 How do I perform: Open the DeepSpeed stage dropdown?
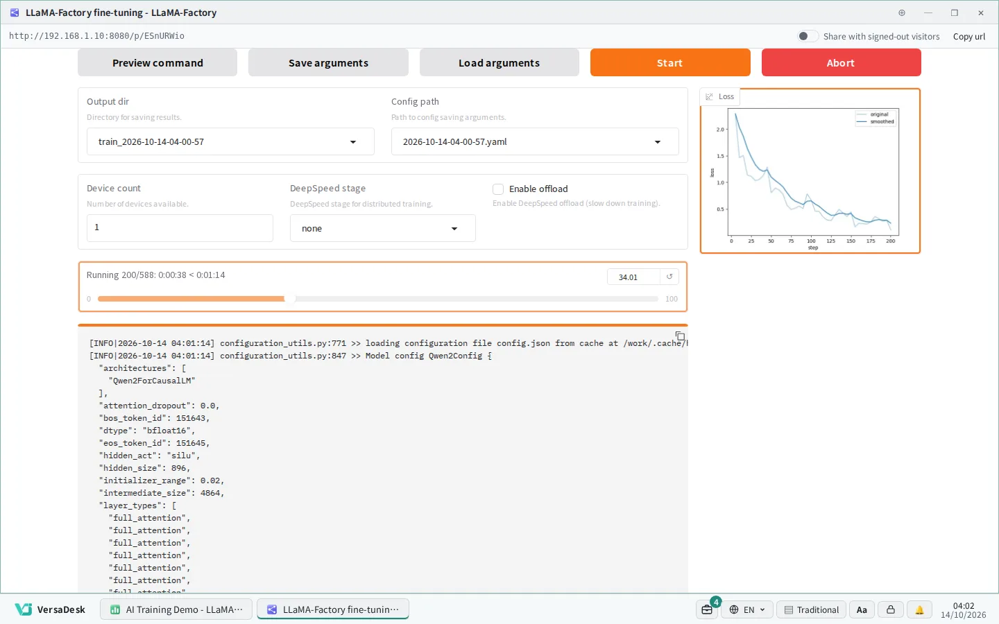(x=383, y=228)
